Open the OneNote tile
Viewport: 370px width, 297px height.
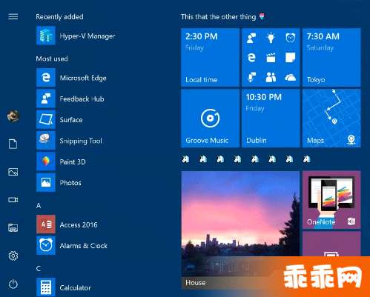pos(331,200)
